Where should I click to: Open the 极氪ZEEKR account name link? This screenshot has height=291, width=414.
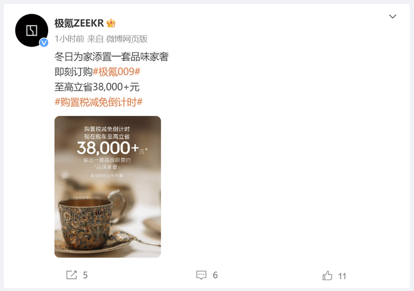click(x=79, y=23)
